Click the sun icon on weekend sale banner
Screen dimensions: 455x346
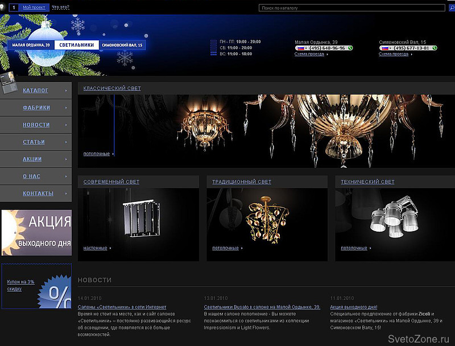click(x=10, y=230)
